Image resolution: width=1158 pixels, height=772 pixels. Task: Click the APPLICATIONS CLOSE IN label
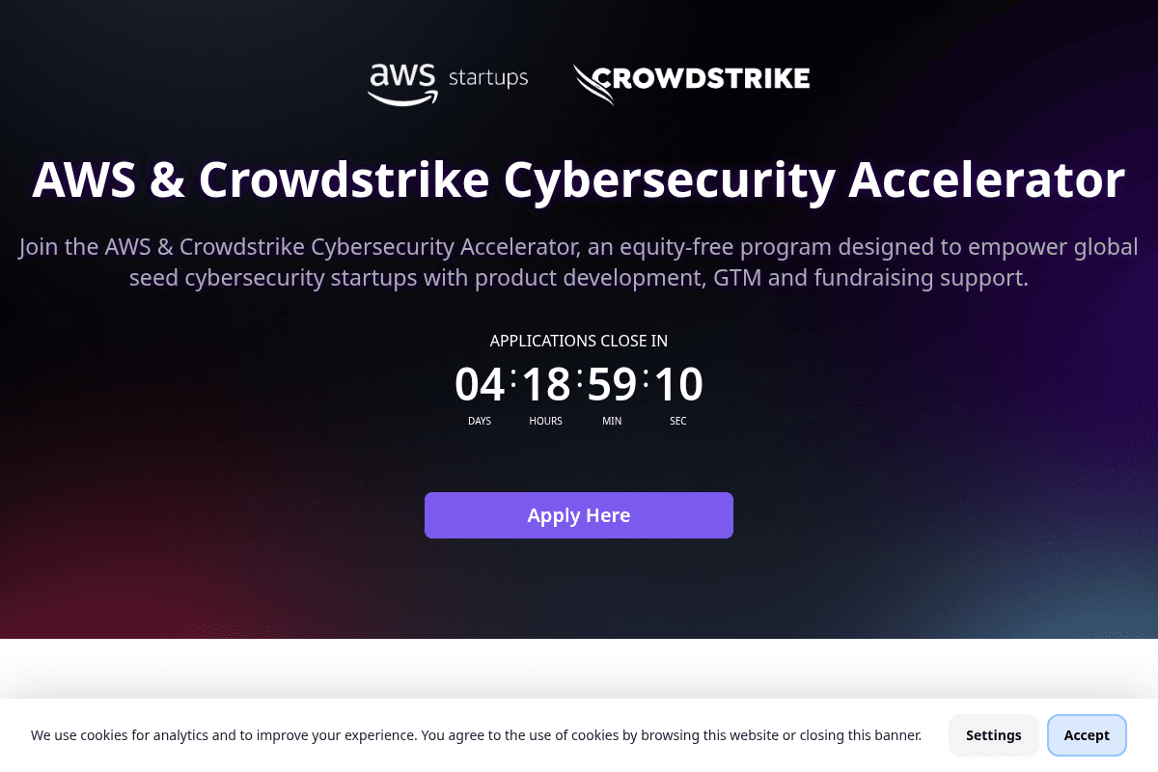click(578, 341)
